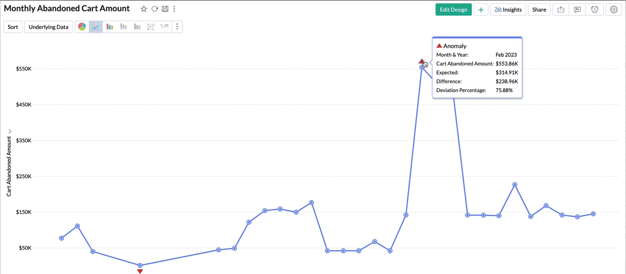Image resolution: width=626 pixels, height=274 pixels.
Task: Select the line chart type
Action: [96, 27]
